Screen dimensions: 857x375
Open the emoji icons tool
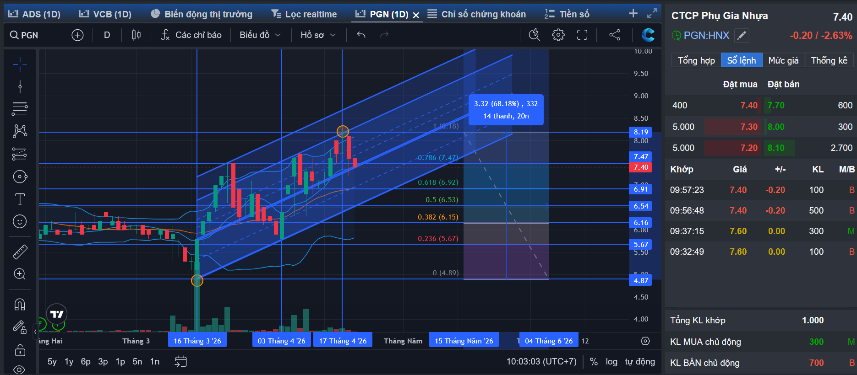click(x=20, y=221)
